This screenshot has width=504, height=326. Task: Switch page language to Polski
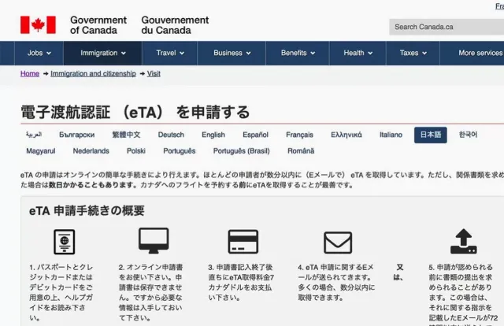(136, 150)
